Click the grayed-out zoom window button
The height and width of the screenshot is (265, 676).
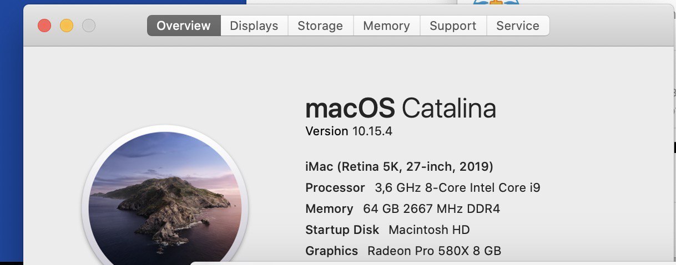[x=89, y=26]
